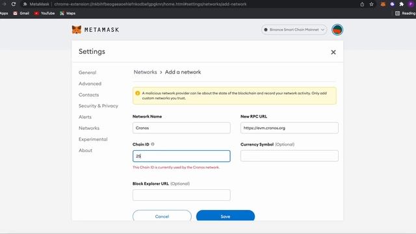Go forward with browser arrow
The image size is (416, 234).
tap(4, 4)
